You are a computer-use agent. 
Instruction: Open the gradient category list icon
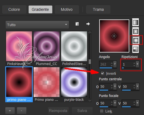[77, 24]
